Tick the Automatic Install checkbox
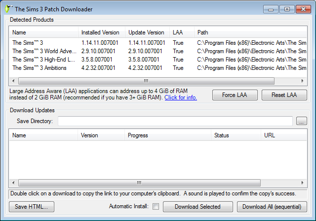The width and height of the screenshot is (316, 221). 156,206
